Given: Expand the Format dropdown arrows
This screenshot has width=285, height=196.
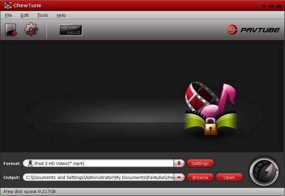Looking at the screenshot, I should [x=179, y=163].
